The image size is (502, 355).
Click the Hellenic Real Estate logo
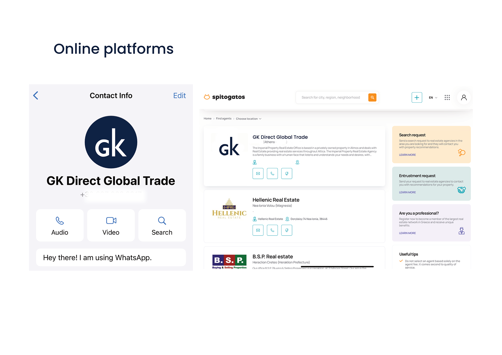[x=229, y=209]
